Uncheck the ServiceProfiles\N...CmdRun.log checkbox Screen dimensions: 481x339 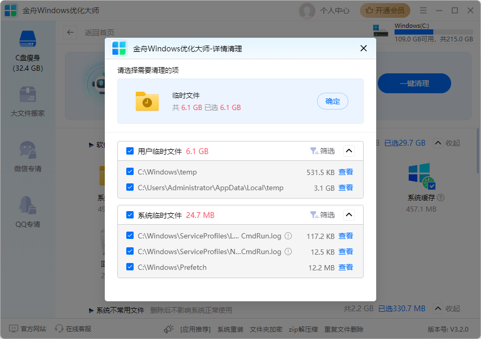click(130, 251)
